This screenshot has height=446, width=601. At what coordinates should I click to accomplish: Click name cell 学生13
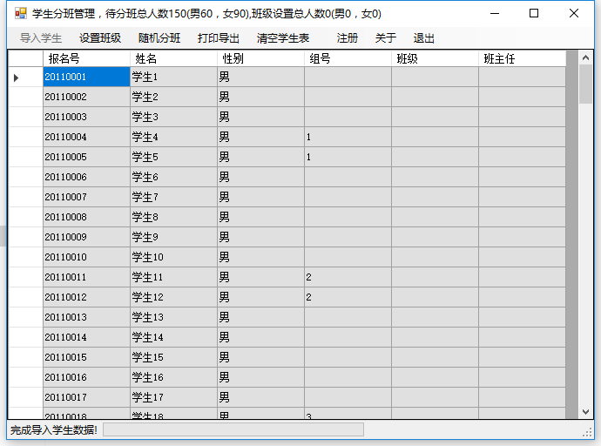click(x=173, y=317)
